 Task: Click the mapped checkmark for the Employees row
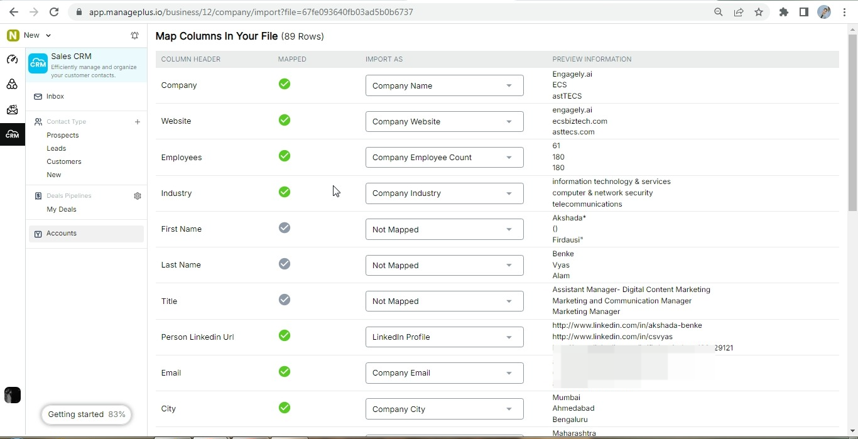[285, 156]
